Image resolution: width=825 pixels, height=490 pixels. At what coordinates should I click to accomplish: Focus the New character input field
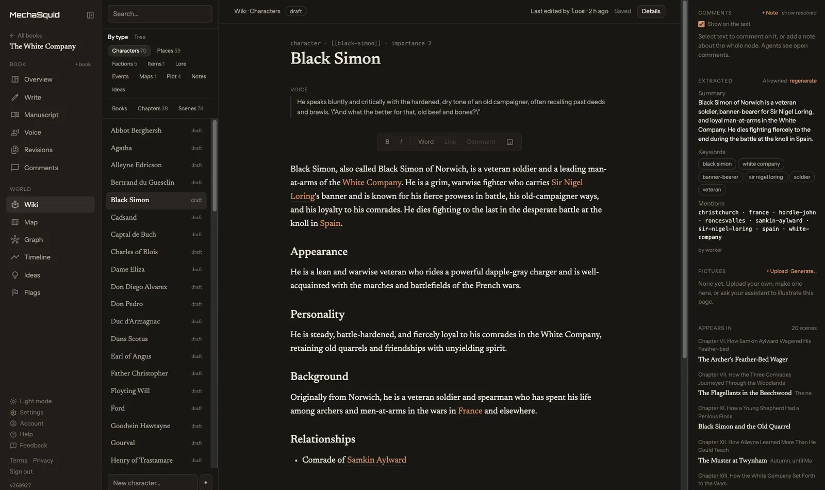pyautogui.click(x=153, y=483)
